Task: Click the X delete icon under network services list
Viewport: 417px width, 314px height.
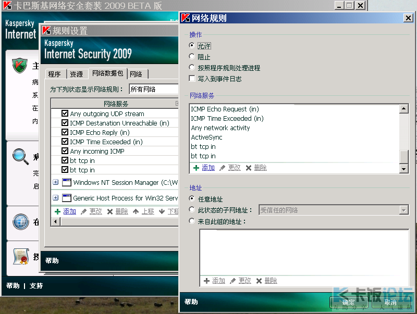Action: tap(249, 168)
